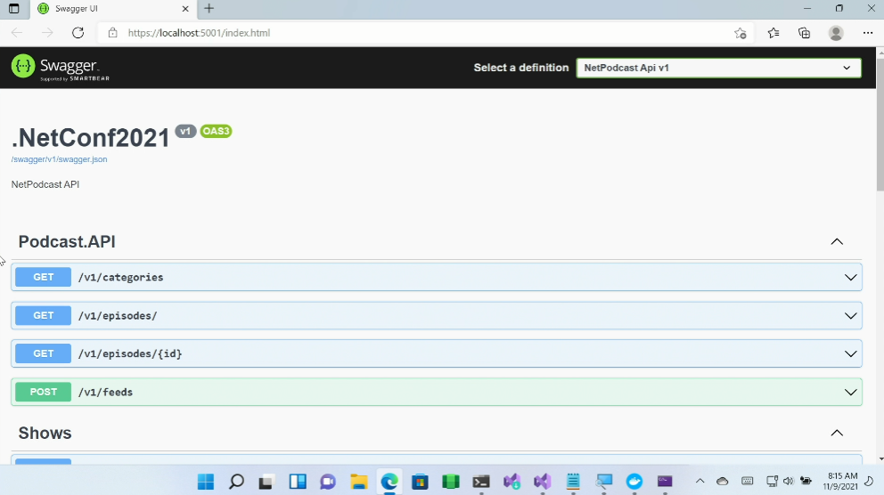Open Docker Desktop from taskbar
Screen dimensions: 884x495
(x=634, y=482)
